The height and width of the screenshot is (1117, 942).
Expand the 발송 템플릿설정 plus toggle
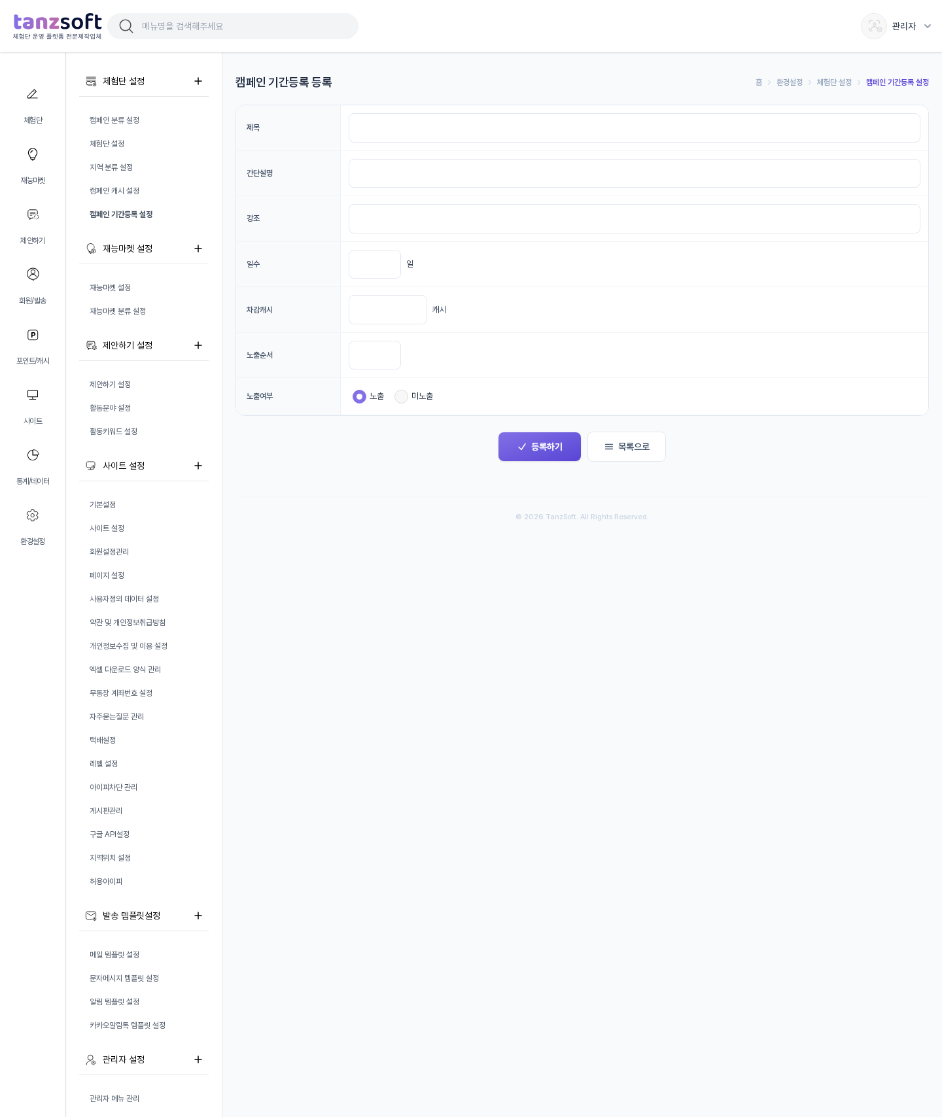coord(198,916)
